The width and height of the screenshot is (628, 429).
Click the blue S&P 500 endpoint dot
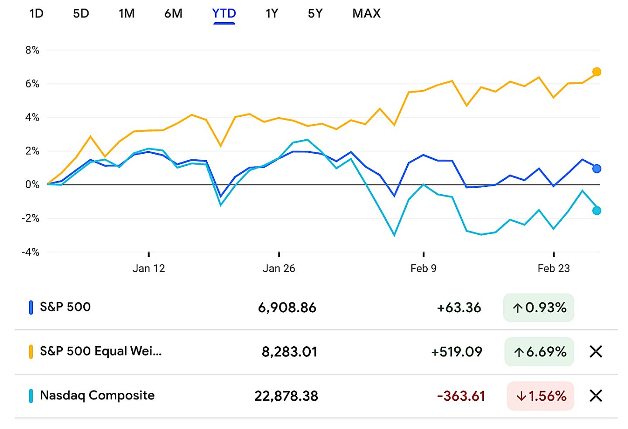[x=597, y=169]
